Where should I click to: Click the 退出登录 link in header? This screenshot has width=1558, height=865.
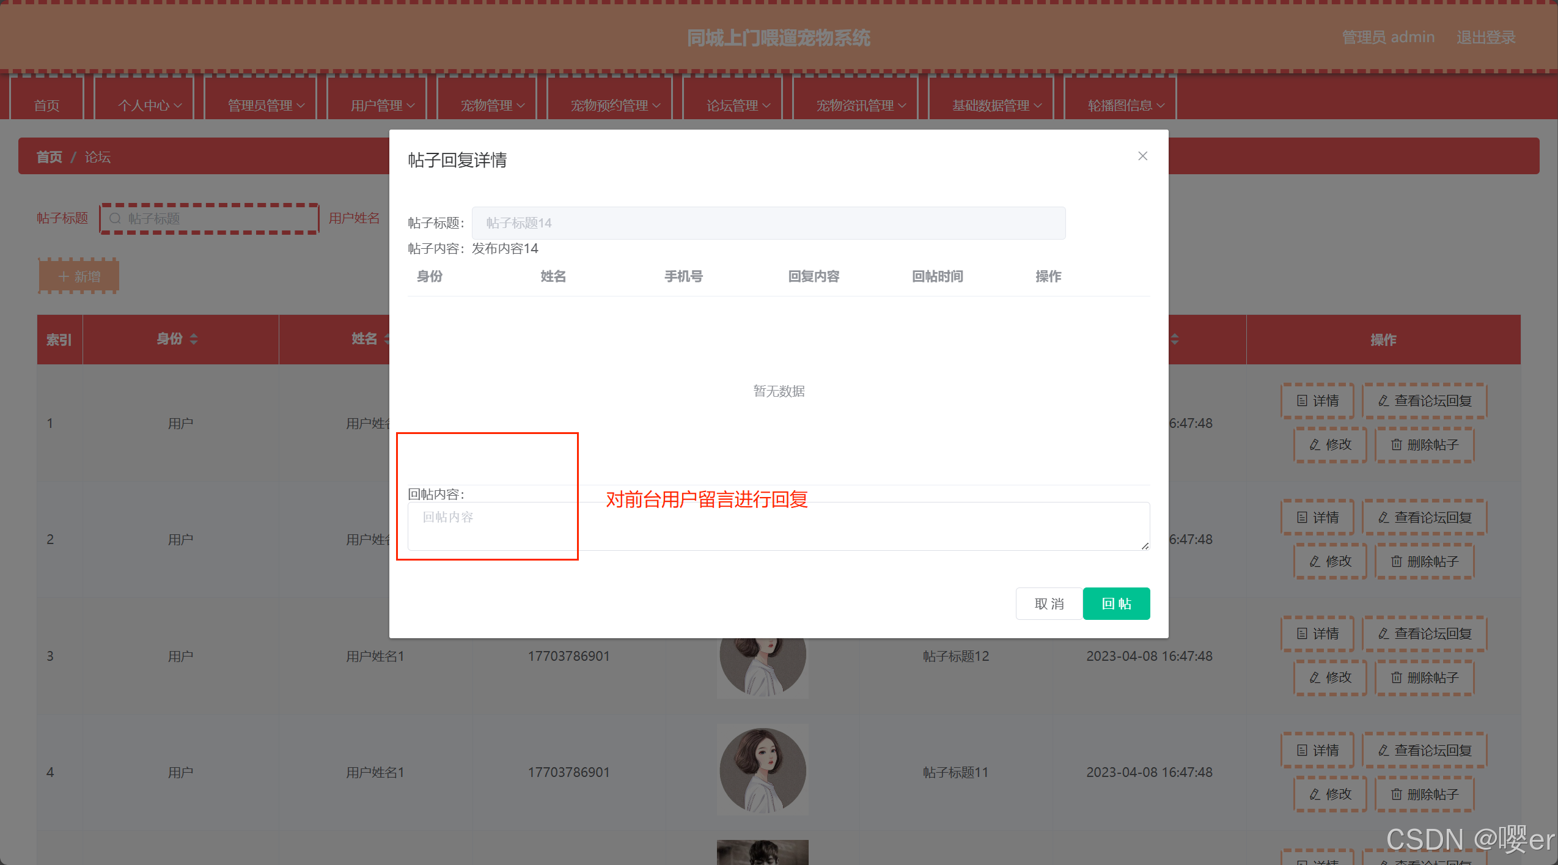coord(1485,37)
